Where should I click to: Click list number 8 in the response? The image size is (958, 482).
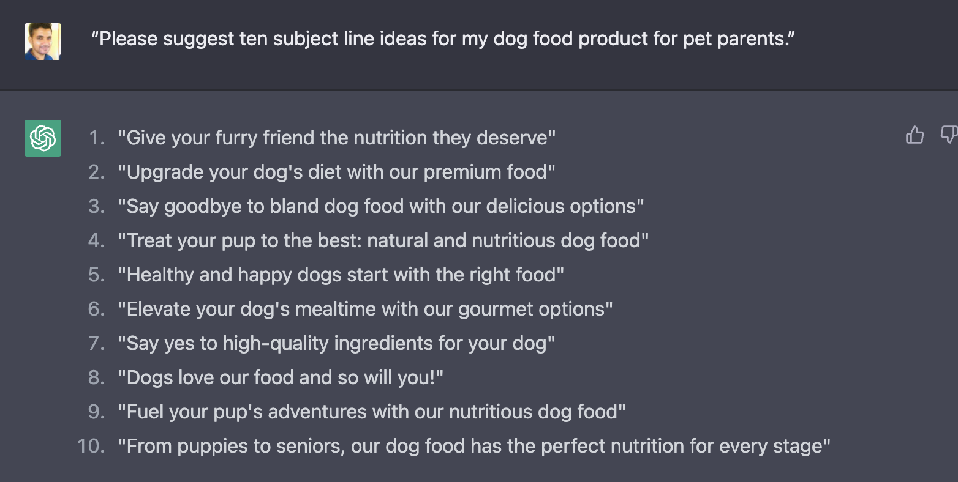[x=97, y=377]
